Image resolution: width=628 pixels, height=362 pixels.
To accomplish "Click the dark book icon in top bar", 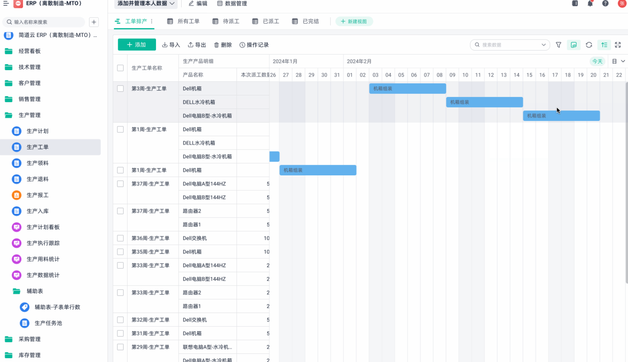I will [575, 3].
